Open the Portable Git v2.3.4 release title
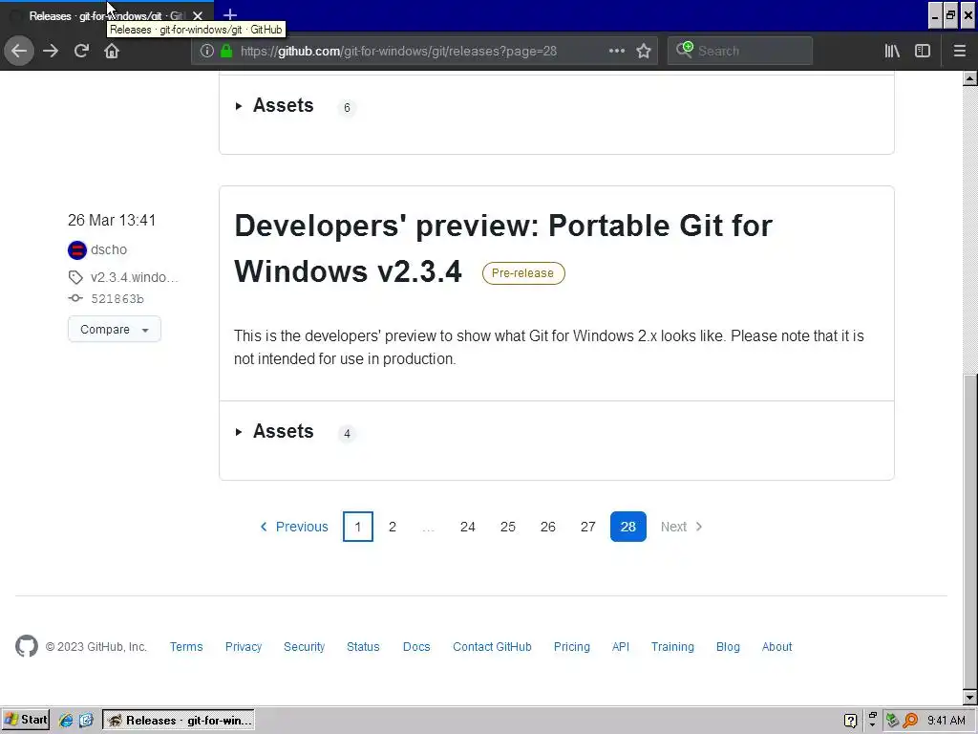The width and height of the screenshot is (978, 734). (502, 248)
